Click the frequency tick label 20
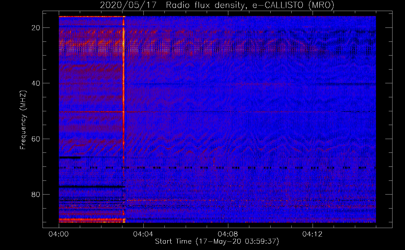This screenshot has width=405, height=250. 36,27
